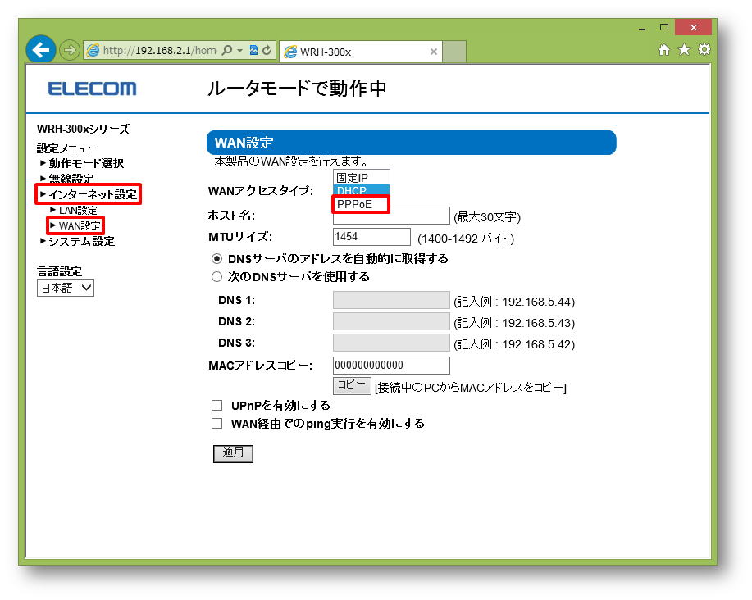The image size is (752, 600).
Task: Click the MTUサイズ field showing 1454
Action: 371,237
